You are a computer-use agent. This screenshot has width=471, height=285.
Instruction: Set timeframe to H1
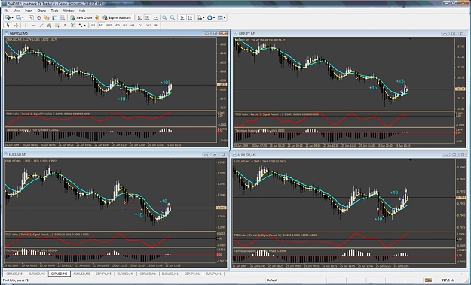(125, 25)
